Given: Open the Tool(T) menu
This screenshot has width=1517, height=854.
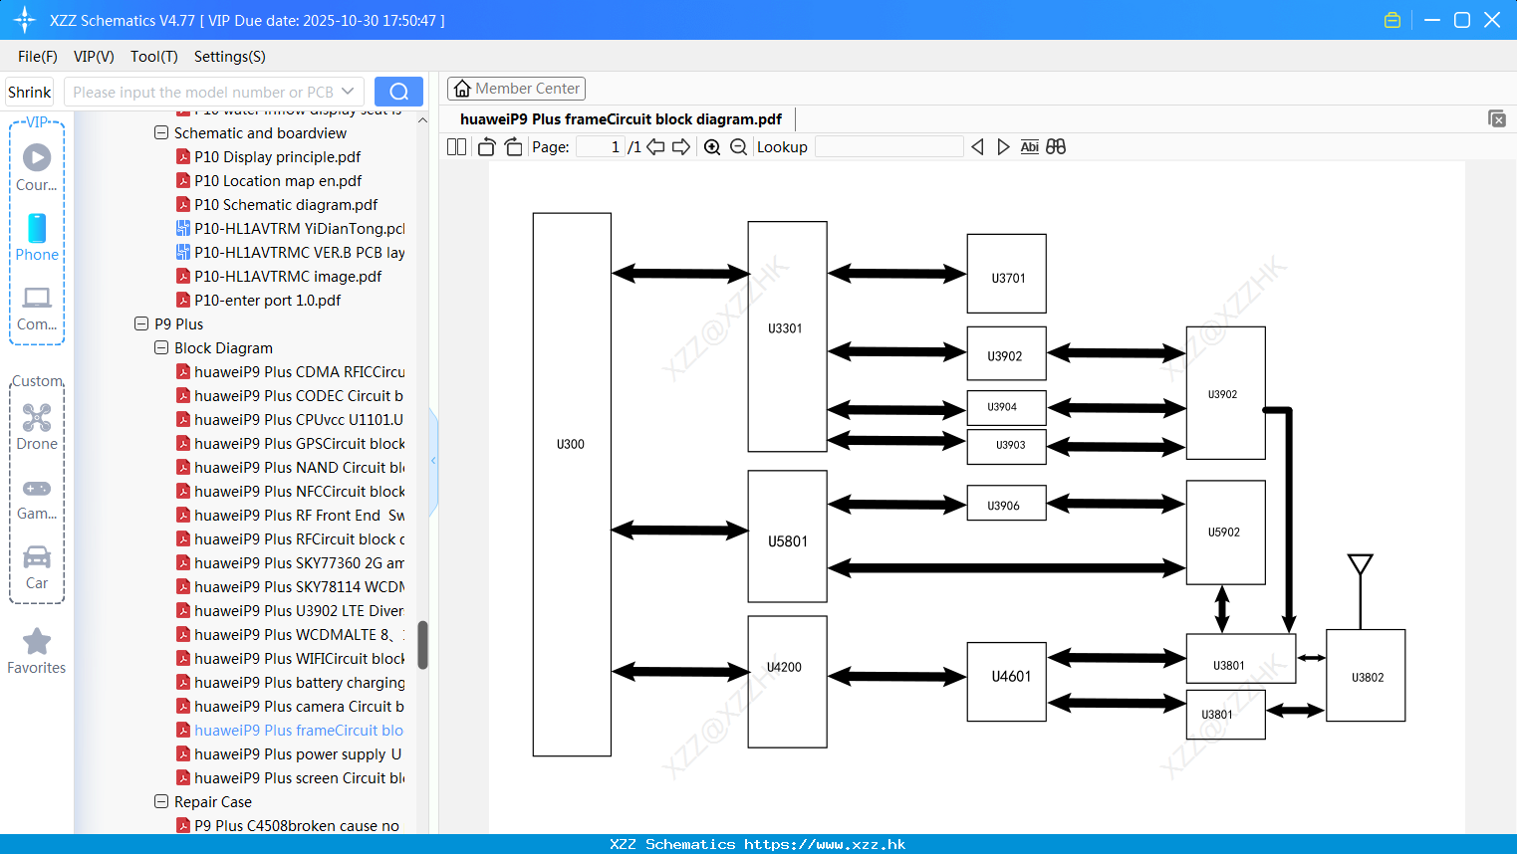Looking at the screenshot, I should tap(154, 57).
